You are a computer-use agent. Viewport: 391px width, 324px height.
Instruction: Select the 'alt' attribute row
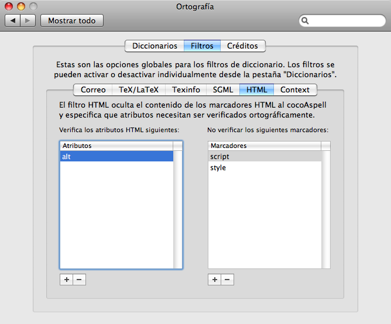coord(116,157)
